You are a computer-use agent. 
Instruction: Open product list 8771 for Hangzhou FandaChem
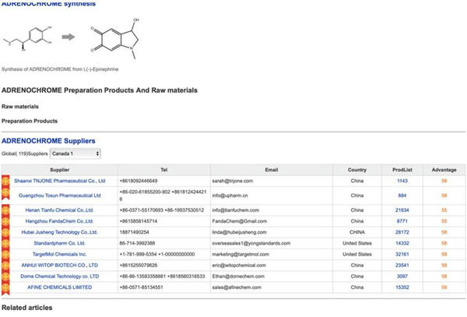click(402, 221)
